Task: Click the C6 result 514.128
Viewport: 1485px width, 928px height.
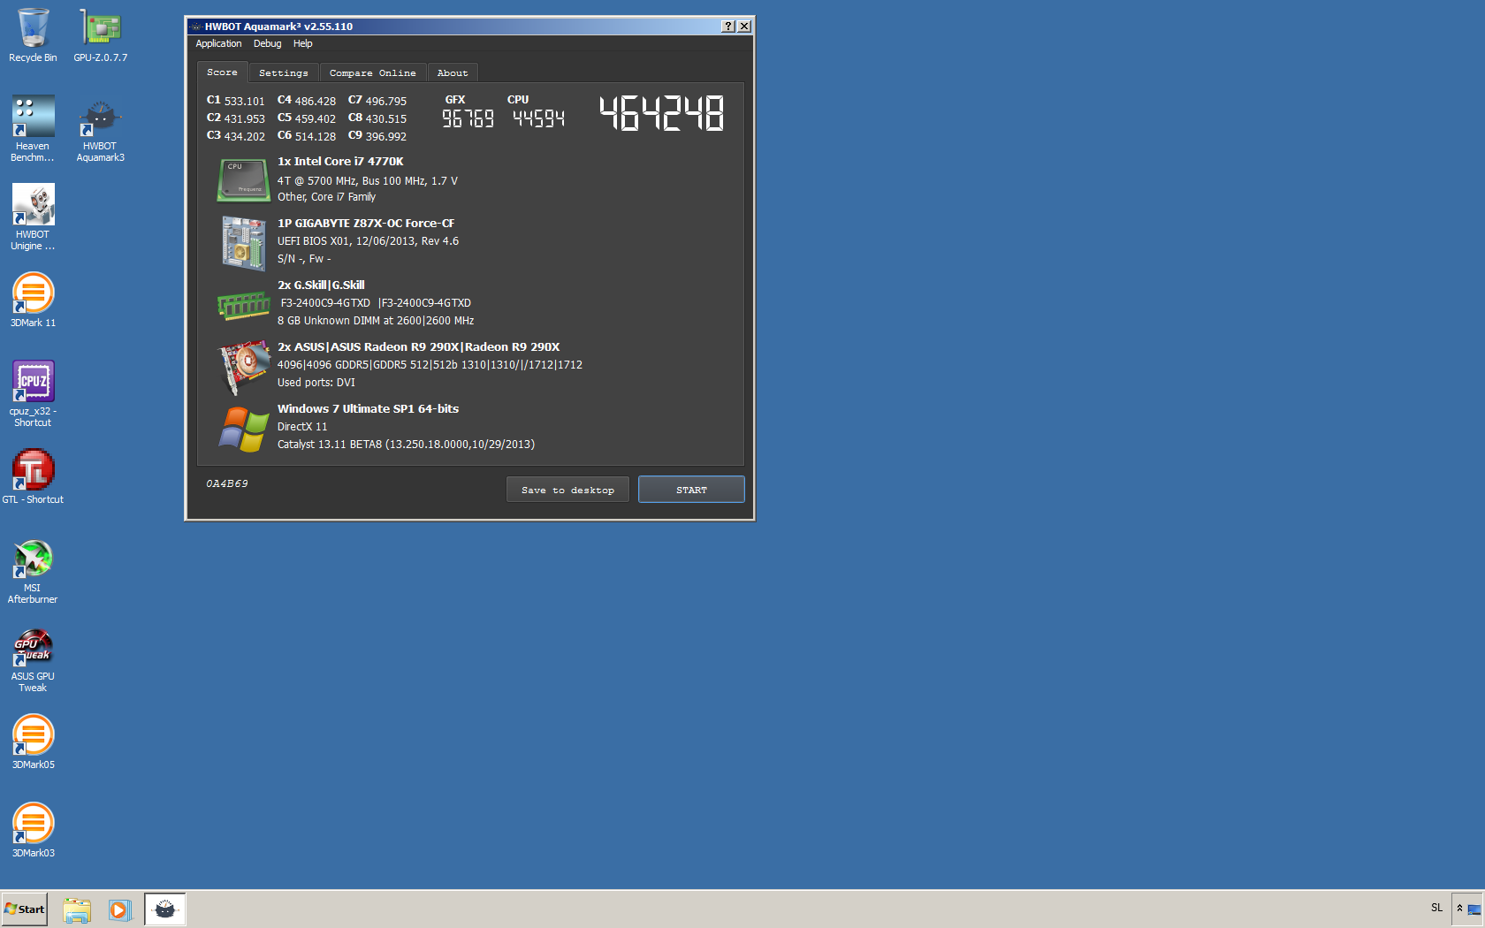Action: [307, 136]
